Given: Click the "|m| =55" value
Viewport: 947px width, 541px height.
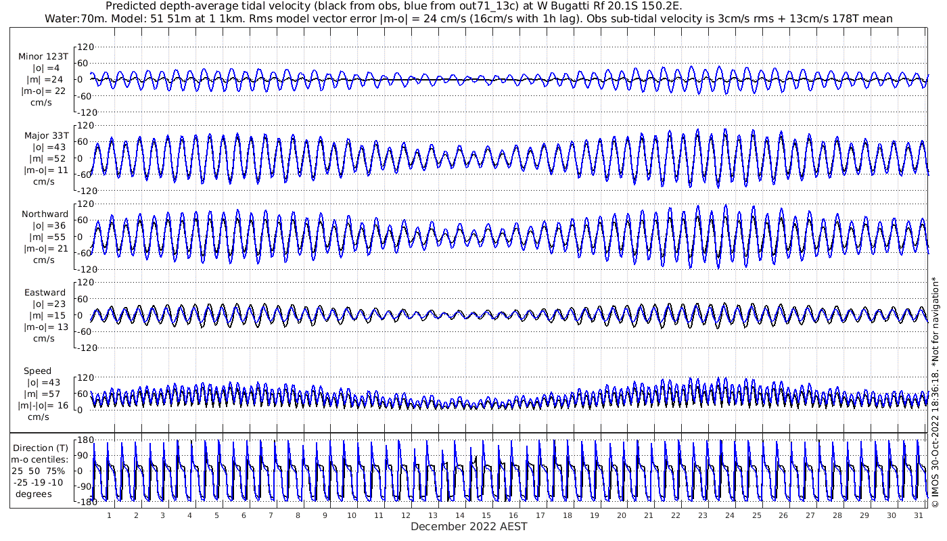Looking at the screenshot, I should click(49, 237).
